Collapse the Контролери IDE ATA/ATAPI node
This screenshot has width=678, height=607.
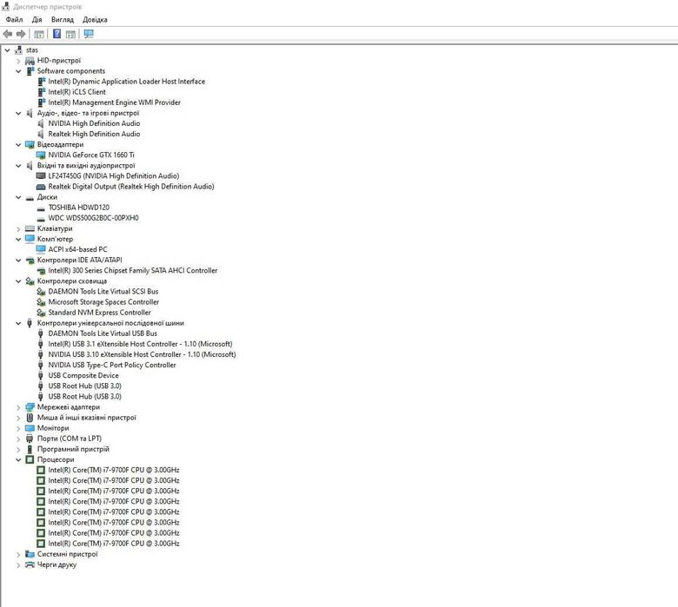(x=18, y=261)
